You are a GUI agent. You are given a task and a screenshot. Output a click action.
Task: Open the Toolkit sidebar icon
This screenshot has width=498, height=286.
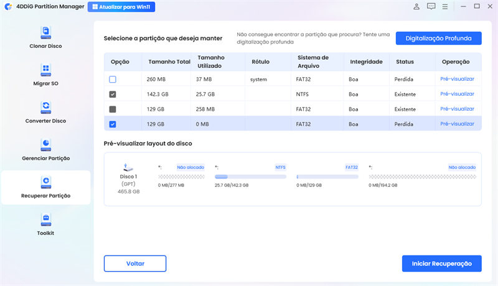click(45, 219)
